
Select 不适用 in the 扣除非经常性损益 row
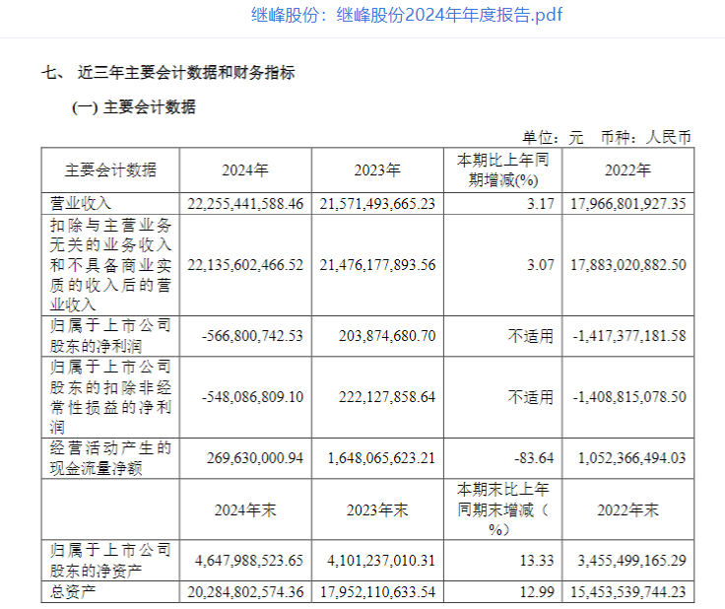531,397
